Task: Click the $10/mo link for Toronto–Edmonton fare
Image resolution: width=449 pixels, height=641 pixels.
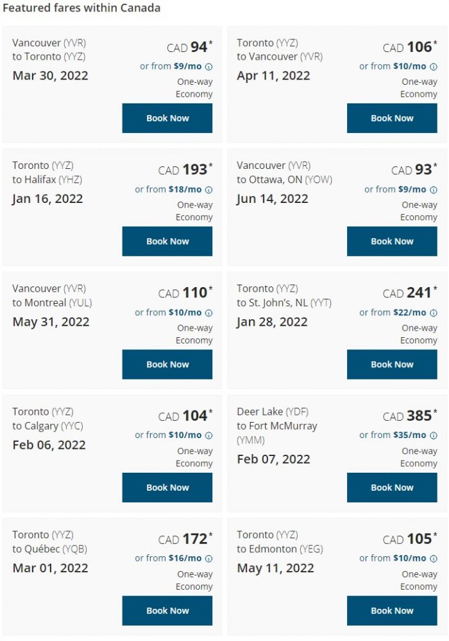Action: point(409,558)
